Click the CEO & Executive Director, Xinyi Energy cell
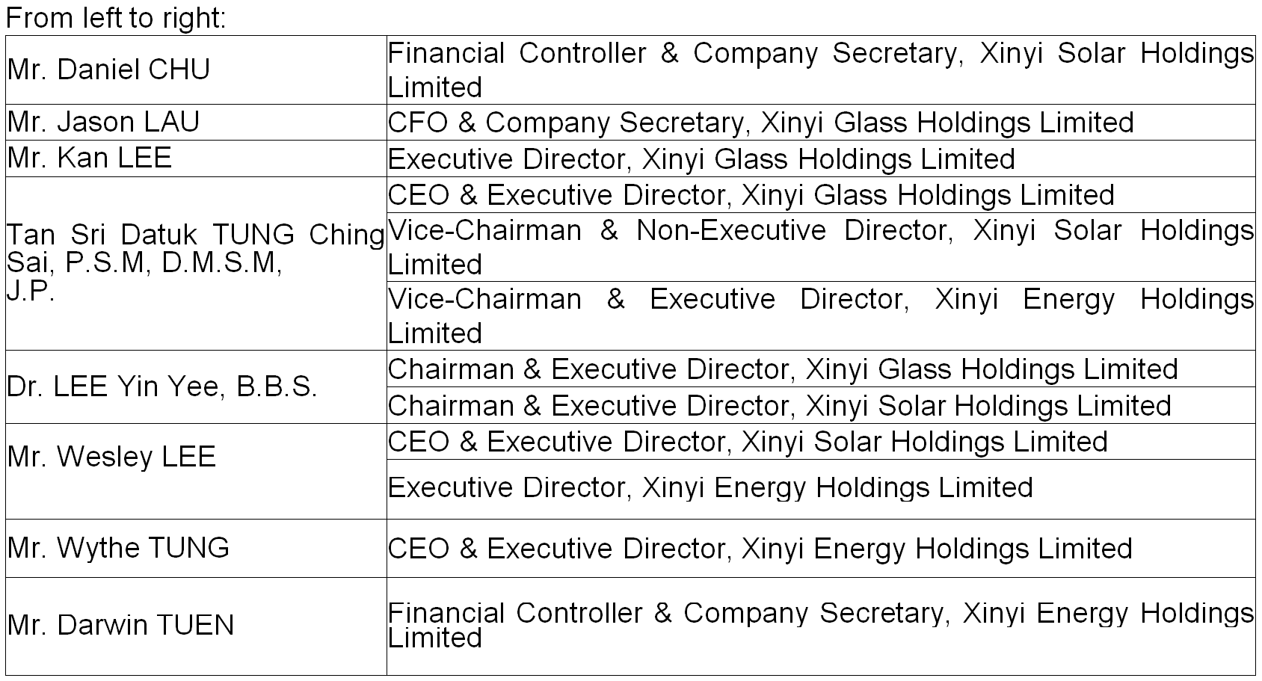1262x681 pixels. coord(760,549)
